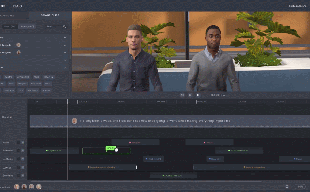The height and width of the screenshot is (192, 310).
Task: Click the step-back playback icon
Action: (x=182, y=95)
